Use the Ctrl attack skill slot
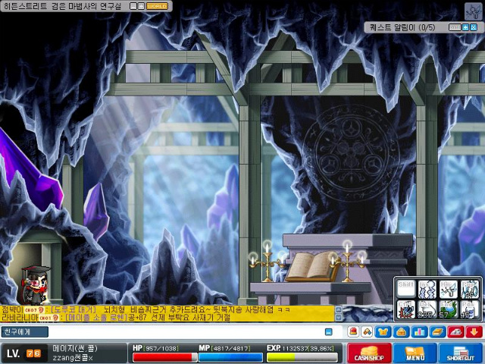Screen dimensions: 485x364 click(406, 309)
